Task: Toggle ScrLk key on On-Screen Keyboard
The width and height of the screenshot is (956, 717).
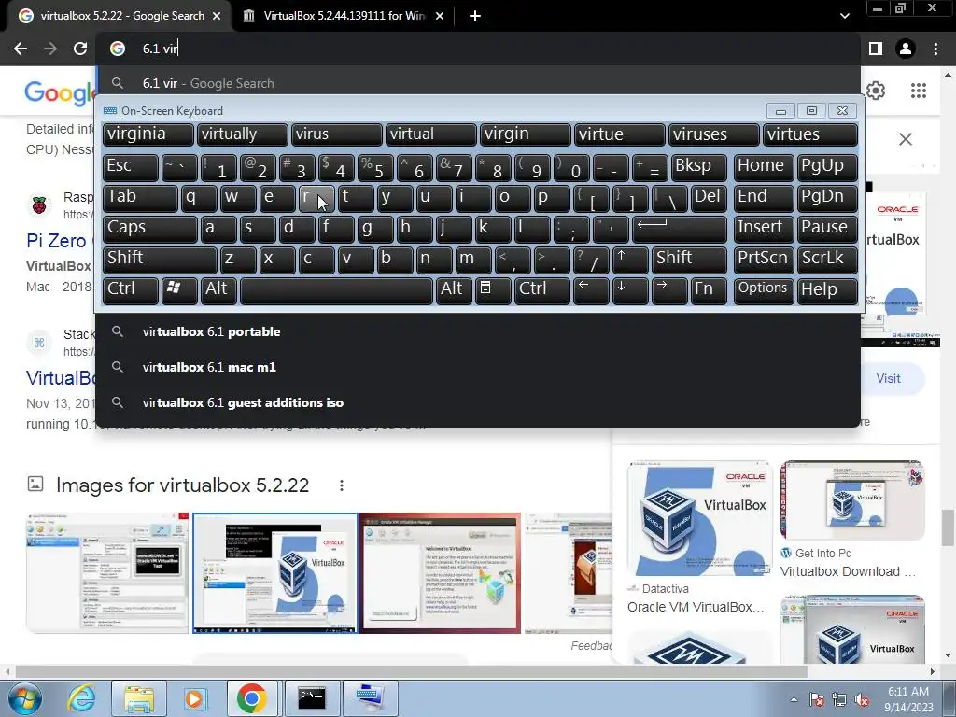Action: [827, 260]
